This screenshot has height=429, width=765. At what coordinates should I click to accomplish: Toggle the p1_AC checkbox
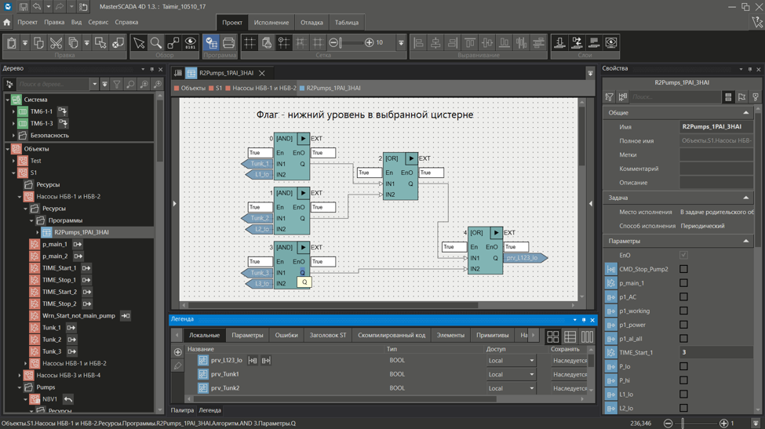tap(683, 297)
